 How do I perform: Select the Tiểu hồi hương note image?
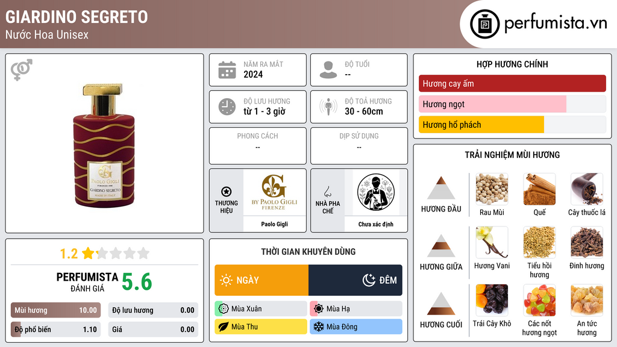pyautogui.click(x=539, y=242)
